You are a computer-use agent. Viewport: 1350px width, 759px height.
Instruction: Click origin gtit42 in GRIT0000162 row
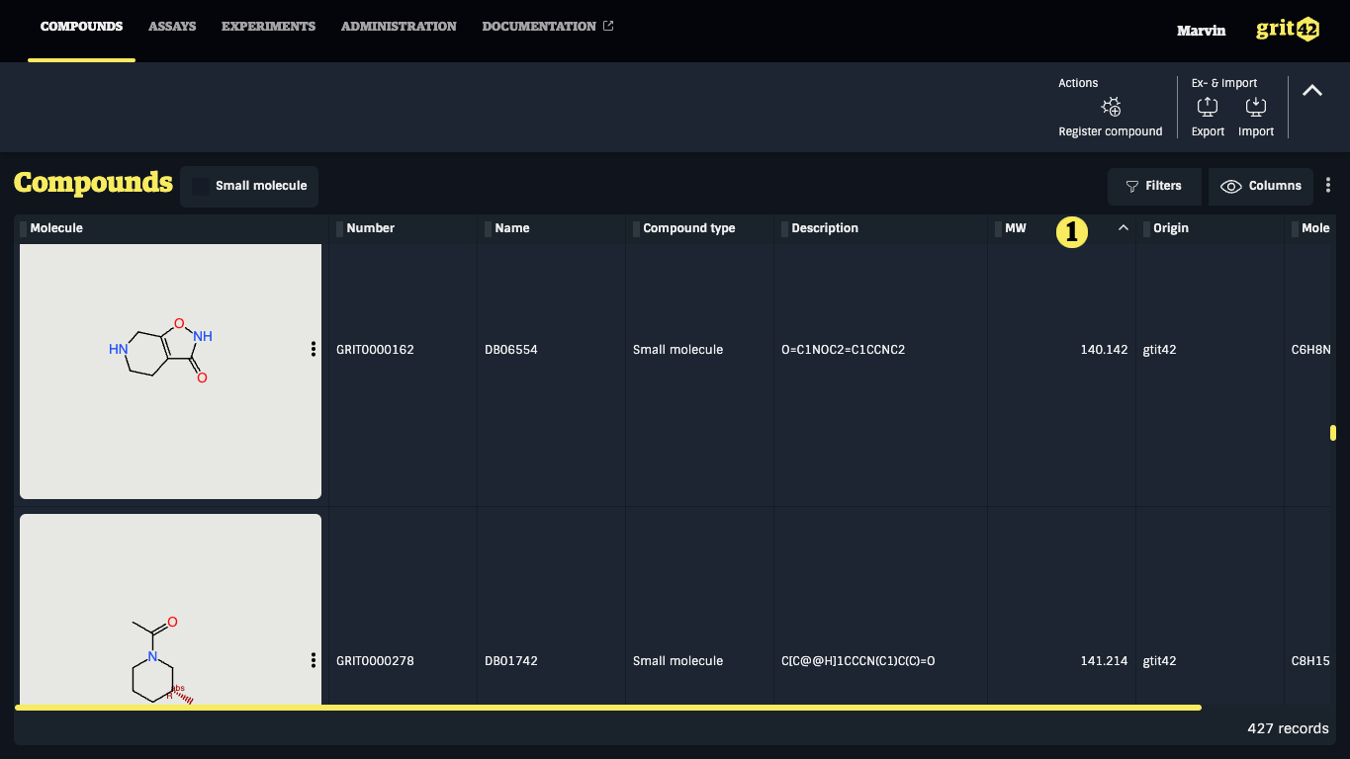tap(1159, 350)
